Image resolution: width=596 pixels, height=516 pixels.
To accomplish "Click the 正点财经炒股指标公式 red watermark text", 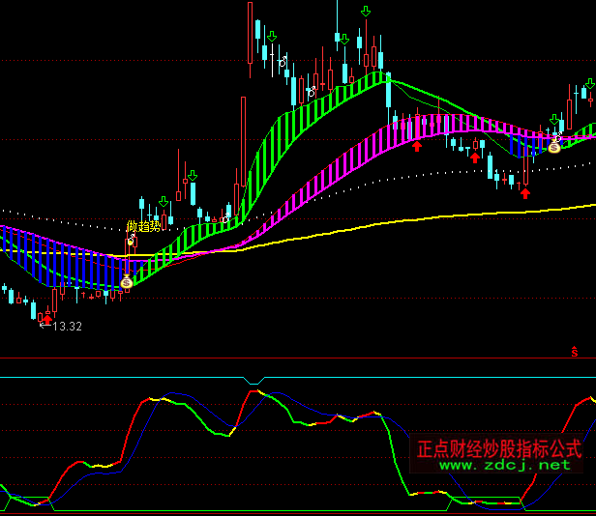I will 498,448.
